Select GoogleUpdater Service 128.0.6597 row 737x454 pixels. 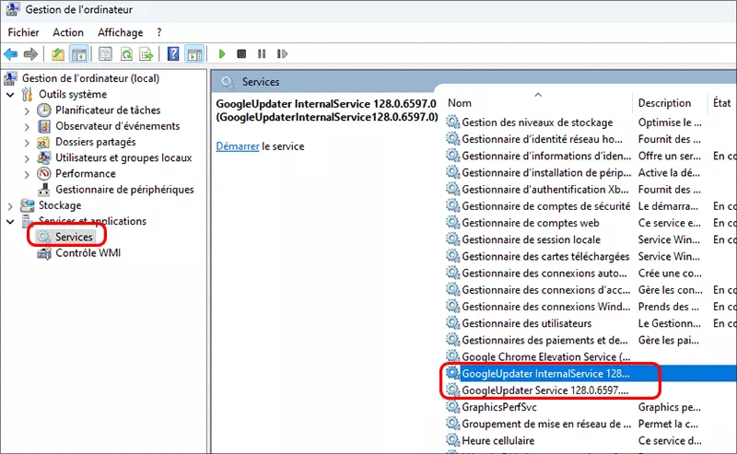(x=544, y=390)
